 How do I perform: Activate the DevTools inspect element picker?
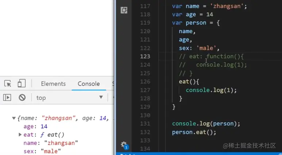point(8,84)
